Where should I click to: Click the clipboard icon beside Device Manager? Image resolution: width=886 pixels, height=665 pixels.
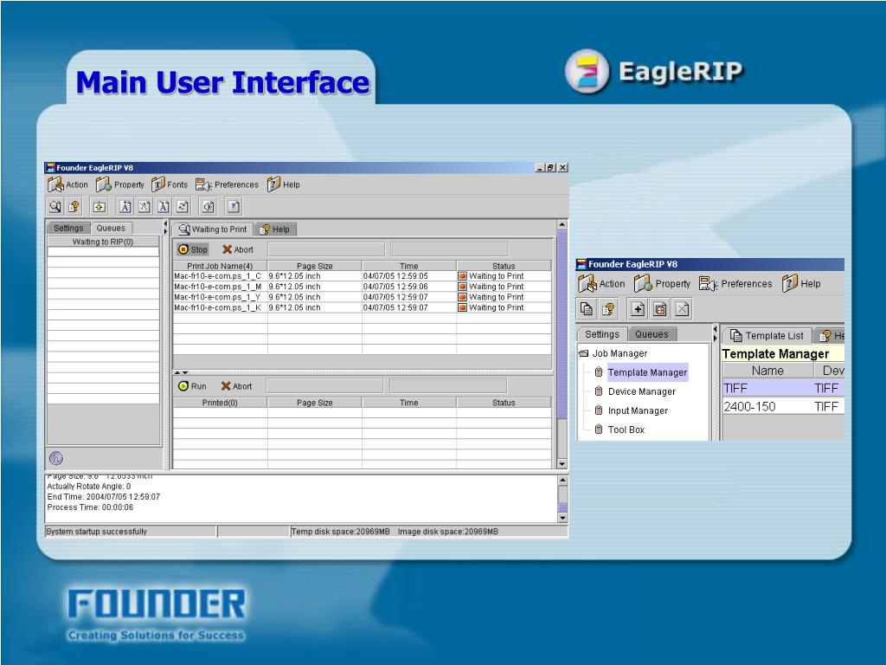(x=599, y=391)
